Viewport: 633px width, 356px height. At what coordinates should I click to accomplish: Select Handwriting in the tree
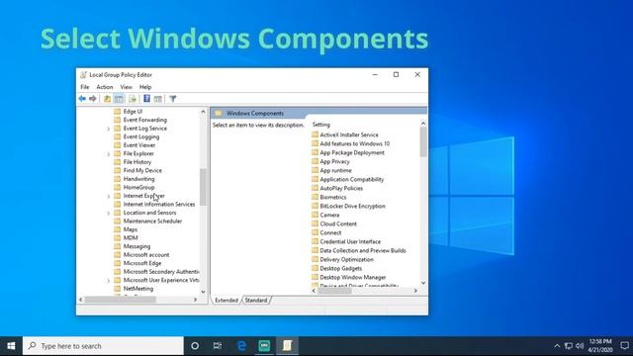coord(138,179)
